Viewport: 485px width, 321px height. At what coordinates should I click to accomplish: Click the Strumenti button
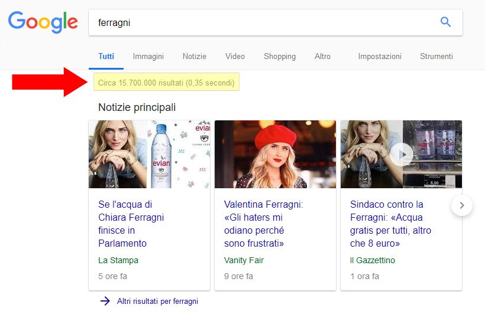[436, 57]
